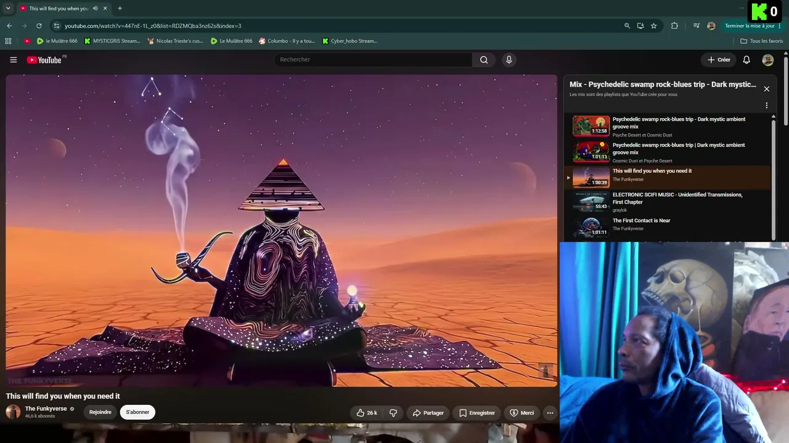Click the Rejoindre button
Screen dimensions: 789x443
[x=100, y=412]
